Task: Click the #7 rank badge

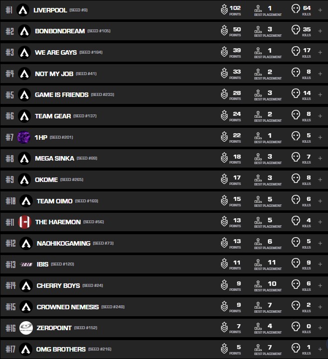Action: [9, 137]
